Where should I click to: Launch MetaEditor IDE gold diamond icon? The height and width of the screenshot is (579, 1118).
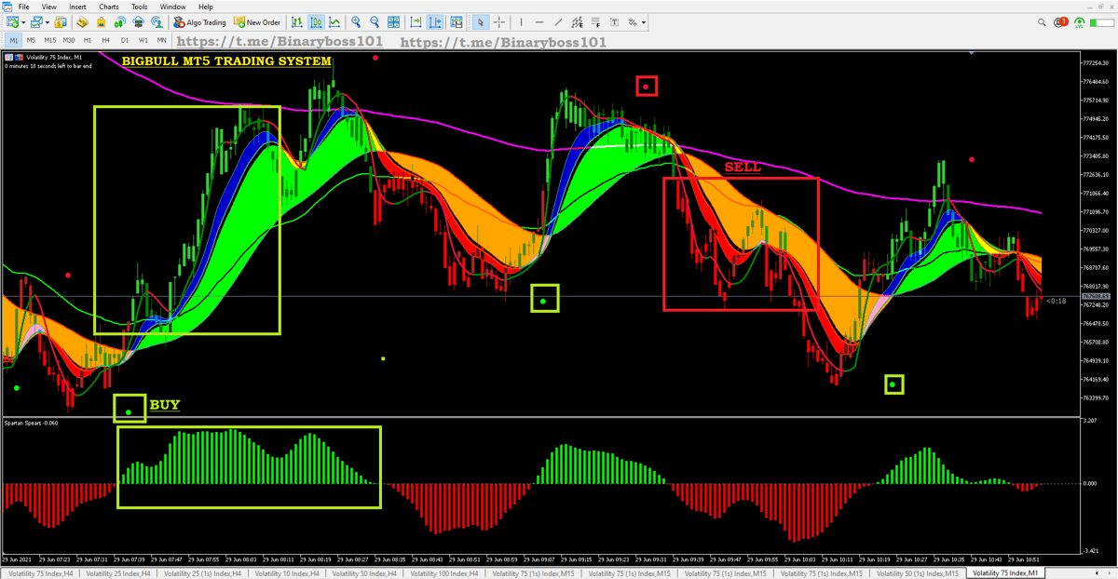(82, 22)
